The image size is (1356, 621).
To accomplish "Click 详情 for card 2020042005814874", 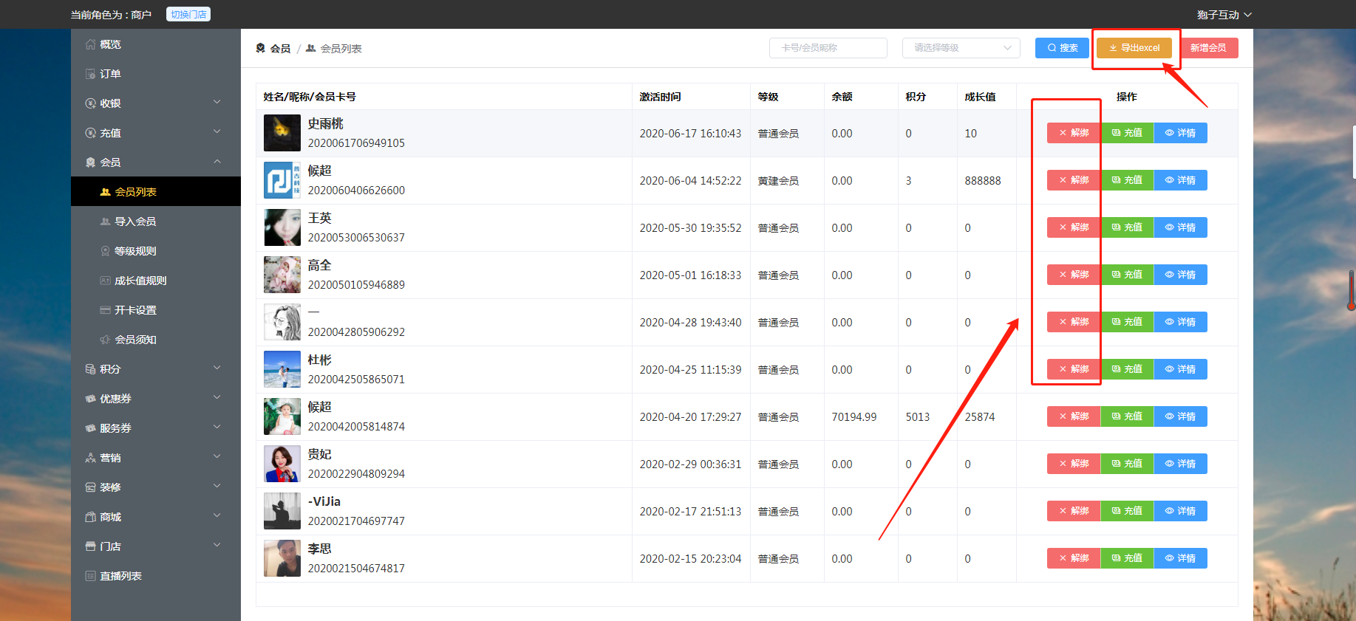I will (x=1180, y=416).
